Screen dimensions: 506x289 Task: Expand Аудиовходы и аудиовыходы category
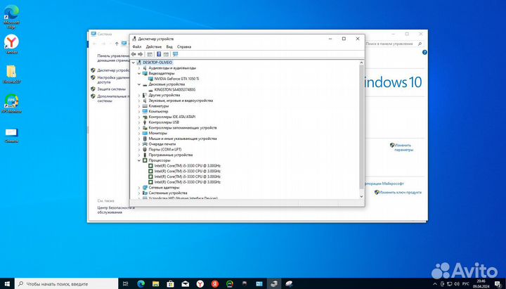(139, 68)
